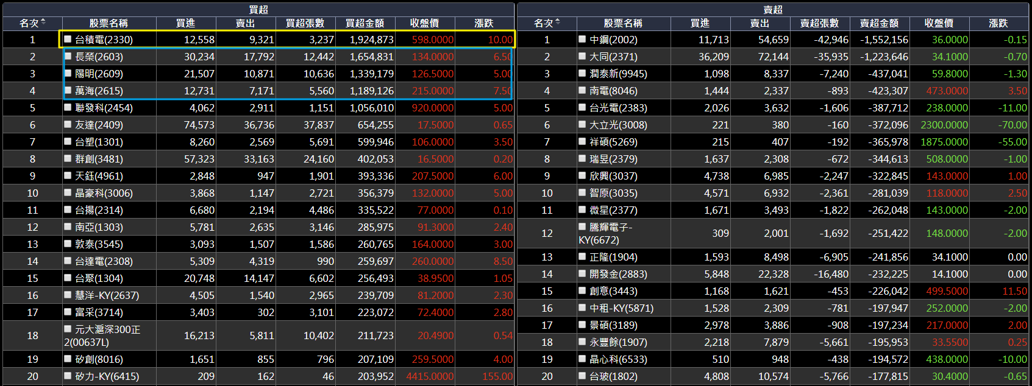The image size is (1032, 386).
Task: Check the box next to 大同(2371)
Action: click(583, 56)
